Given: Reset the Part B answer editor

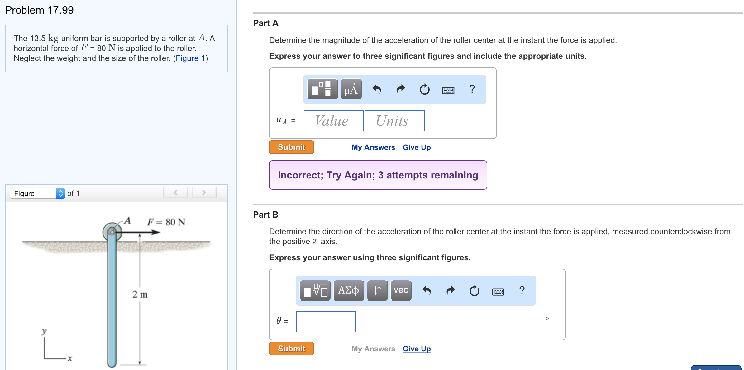Looking at the screenshot, I should pyautogui.click(x=474, y=290).
